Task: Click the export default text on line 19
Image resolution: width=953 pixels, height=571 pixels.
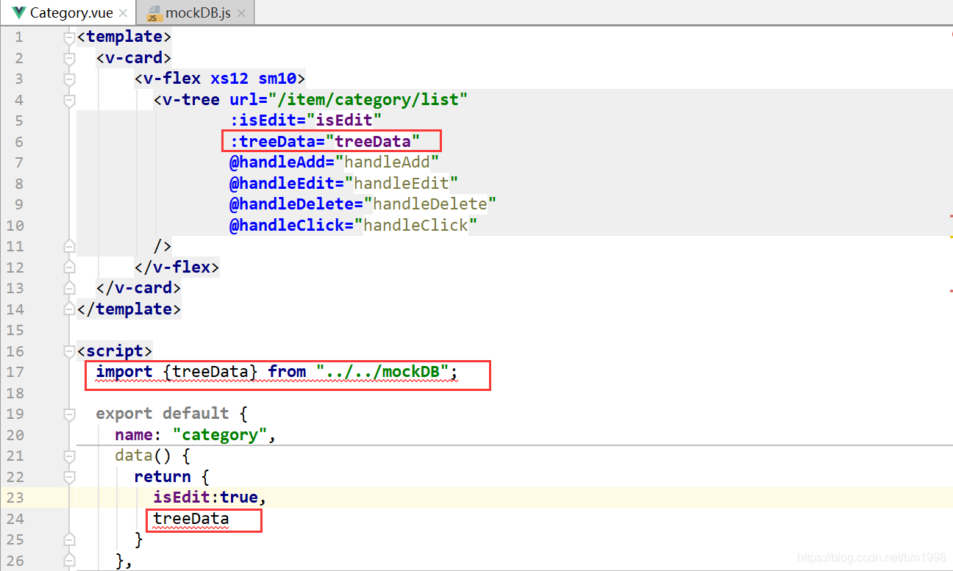Action: tap(163, 414)
